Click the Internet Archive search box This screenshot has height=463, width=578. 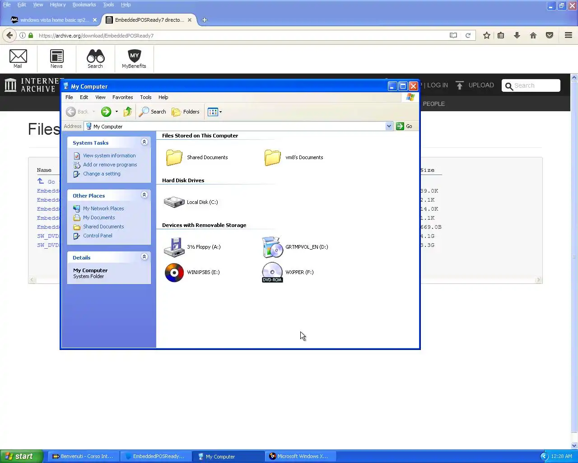tap(531, 85)
